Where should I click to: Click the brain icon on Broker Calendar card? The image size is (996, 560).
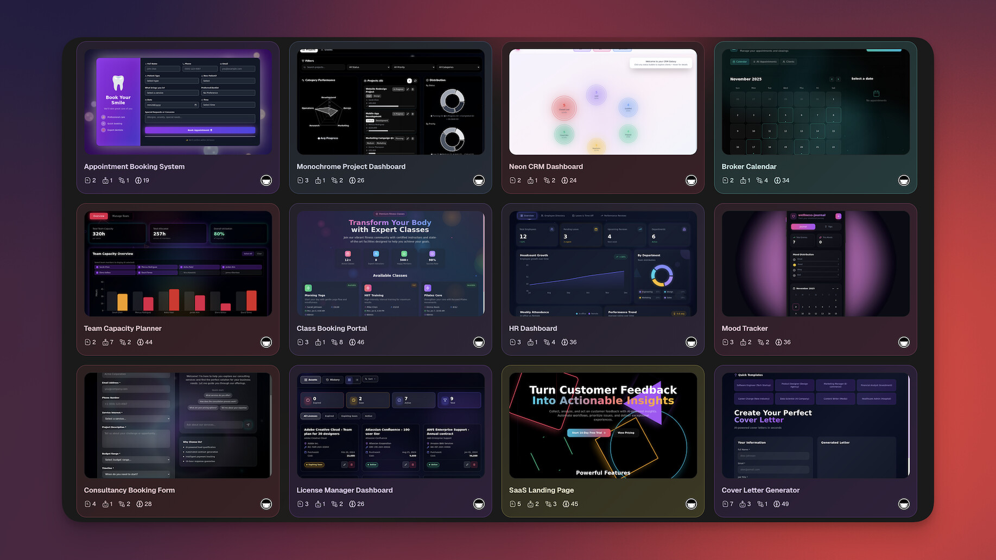click(777, 181)
